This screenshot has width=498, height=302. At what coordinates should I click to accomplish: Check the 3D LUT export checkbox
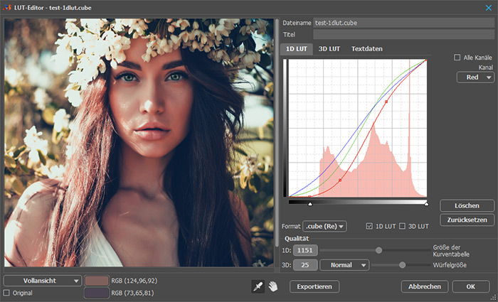403,226
